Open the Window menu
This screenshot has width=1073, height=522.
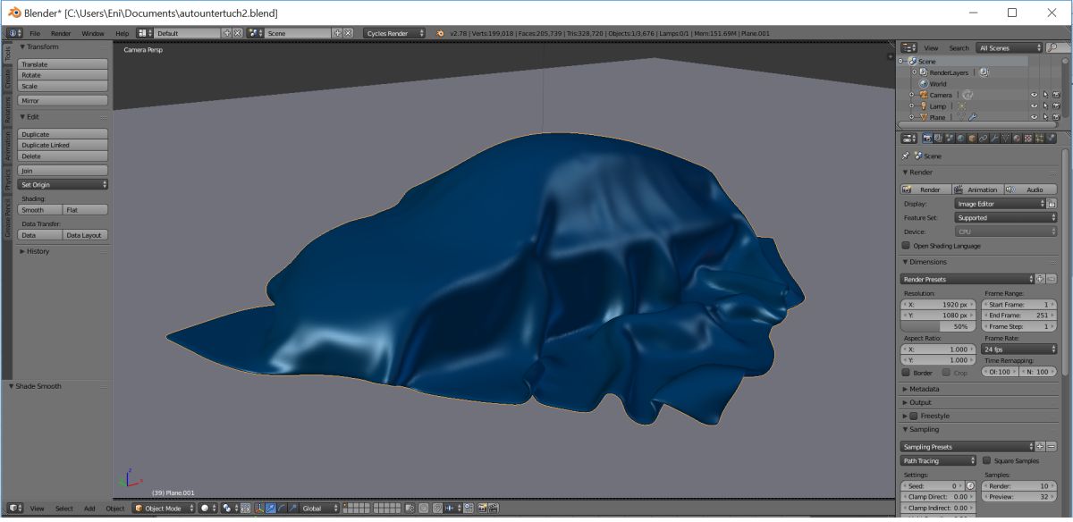(x=93, y=33)
